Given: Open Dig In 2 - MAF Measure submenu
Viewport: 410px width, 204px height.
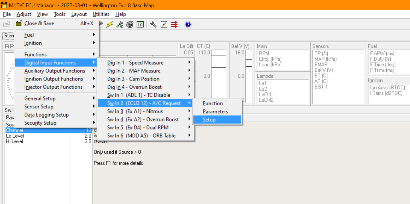Looking at the screenshot, I should (x=146, y=71).
